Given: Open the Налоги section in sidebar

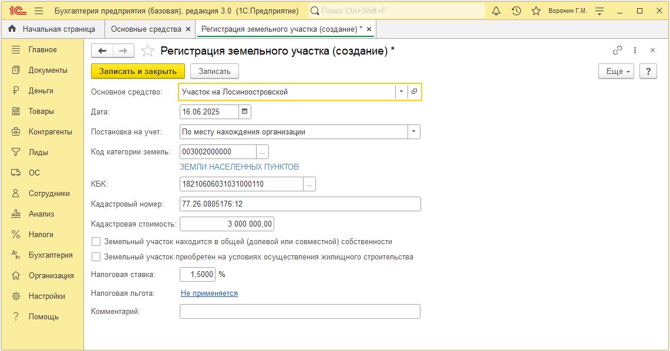Looking at the screenshot, I should pyautogui.click(x=42, y=234).
